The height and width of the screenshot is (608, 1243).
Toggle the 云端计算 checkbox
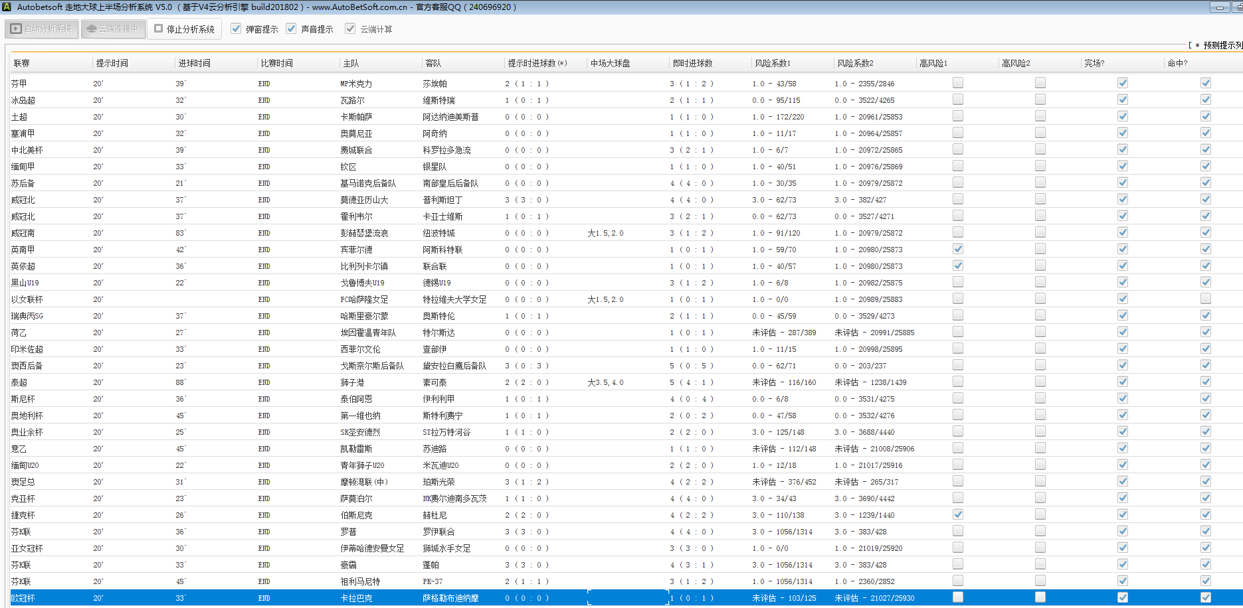(350, 29)
